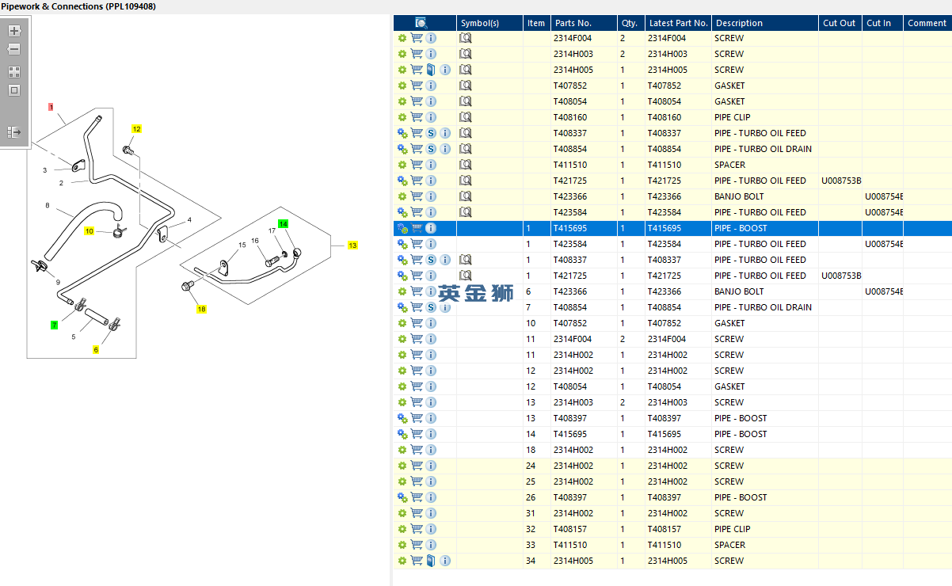
Task: Add T408160 PIPE CLIP to cart
Action: (417, 117)
